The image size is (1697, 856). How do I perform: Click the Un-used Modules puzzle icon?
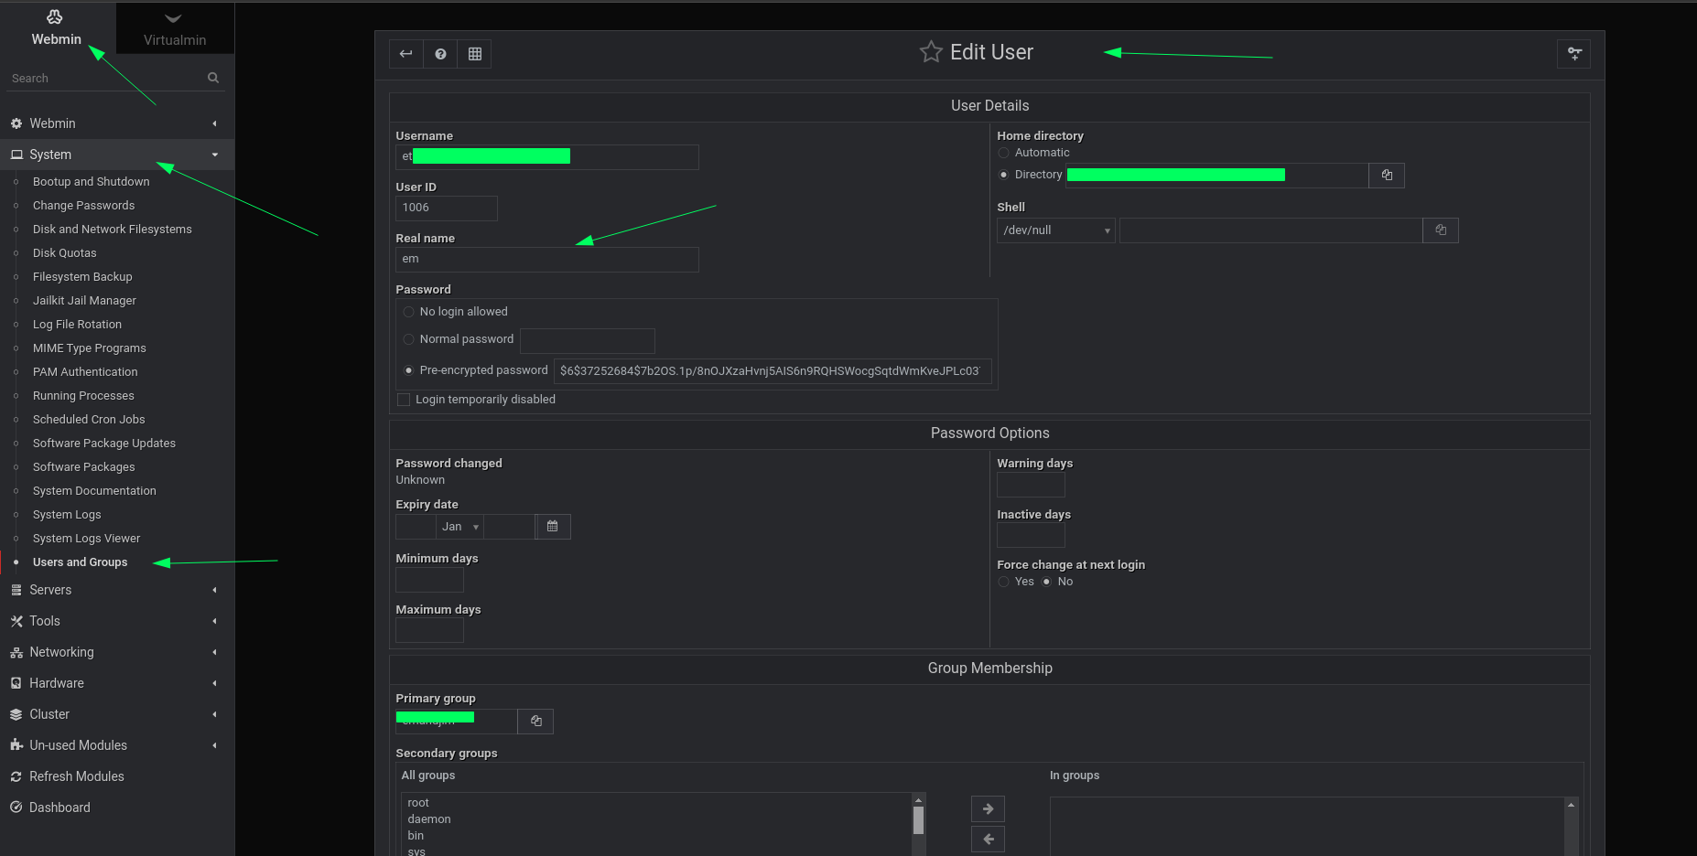coord(16,745)
